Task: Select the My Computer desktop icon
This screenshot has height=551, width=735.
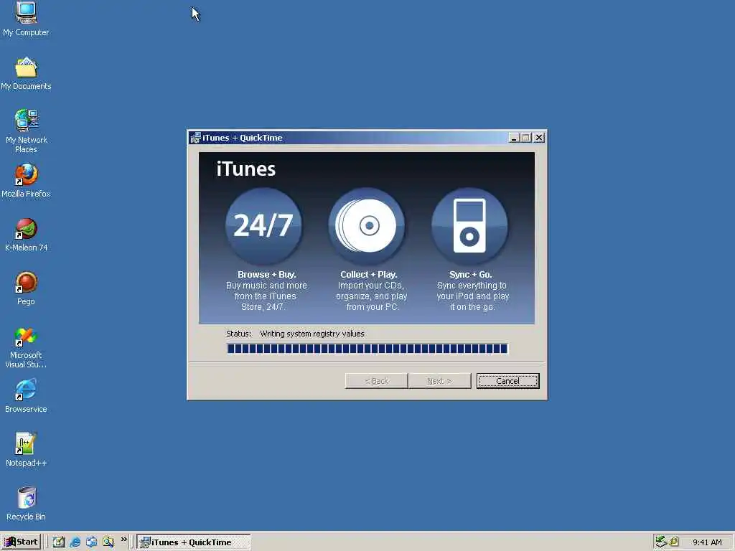Action: click(26, 19)
